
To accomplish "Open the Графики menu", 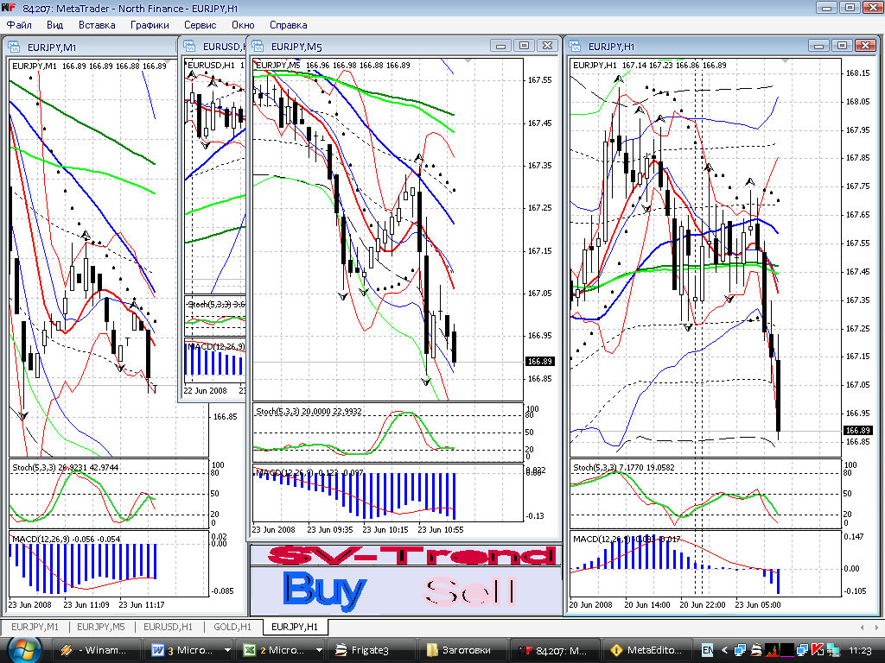I will point(150,25).
